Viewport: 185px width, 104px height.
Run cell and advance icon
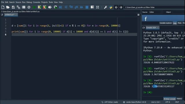45,7
